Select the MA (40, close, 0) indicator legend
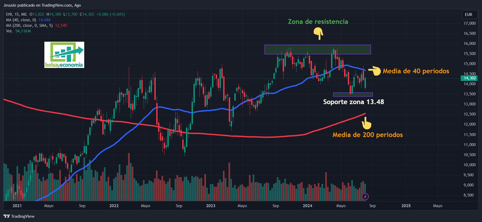Viewport: 482px width, 222px height. click(x=21, y=20)
